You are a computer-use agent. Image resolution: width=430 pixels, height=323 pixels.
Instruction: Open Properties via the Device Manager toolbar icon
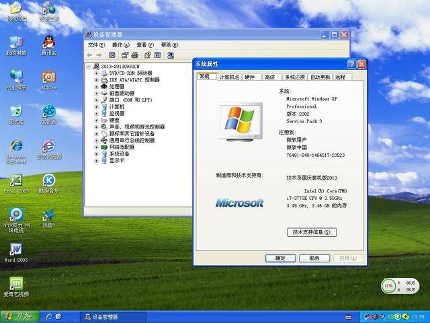point(125,55)
